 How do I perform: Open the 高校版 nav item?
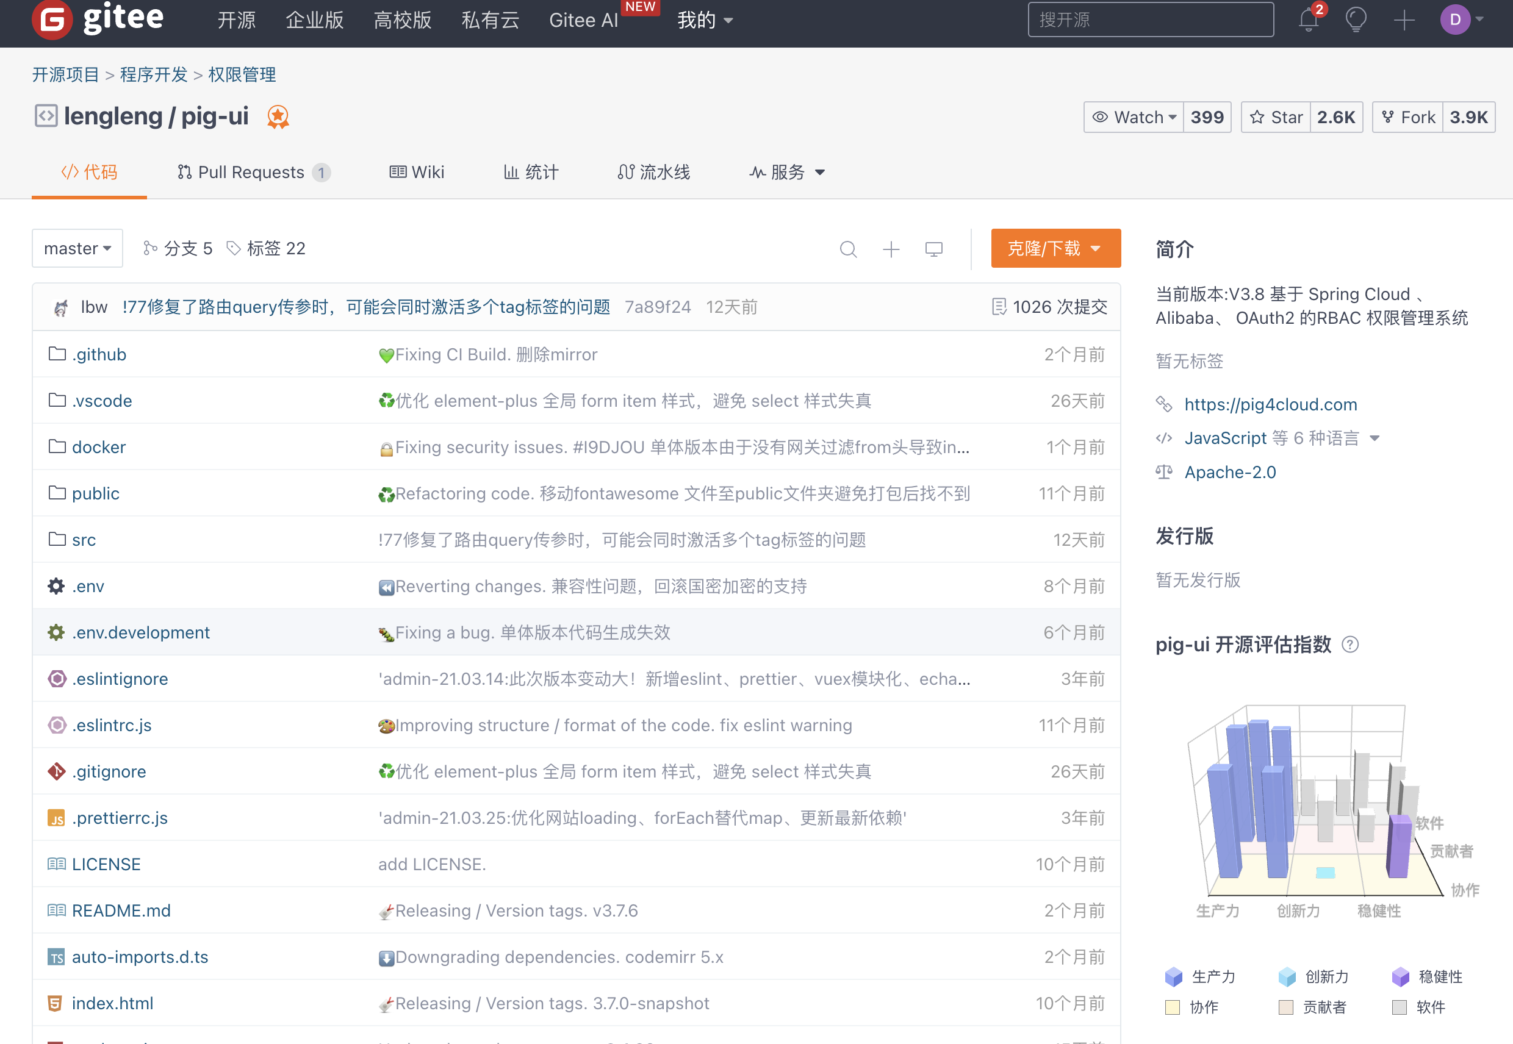pyautogui.click(x=403, y=20)
